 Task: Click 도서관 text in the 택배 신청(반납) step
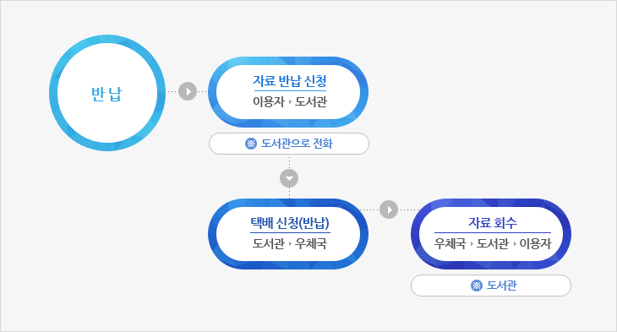(x=269, y=244)
